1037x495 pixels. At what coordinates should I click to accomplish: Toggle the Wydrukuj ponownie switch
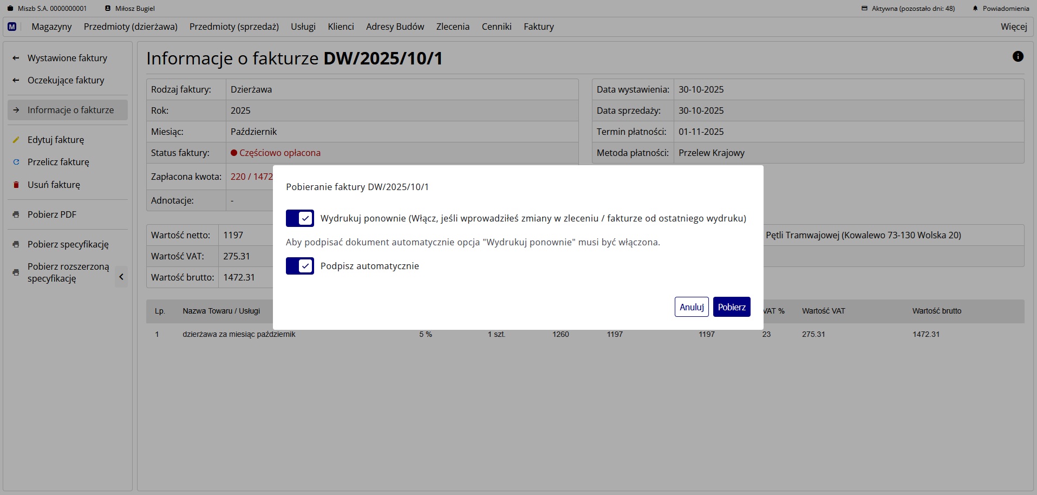pyautogui.click(x=300, y=218)
